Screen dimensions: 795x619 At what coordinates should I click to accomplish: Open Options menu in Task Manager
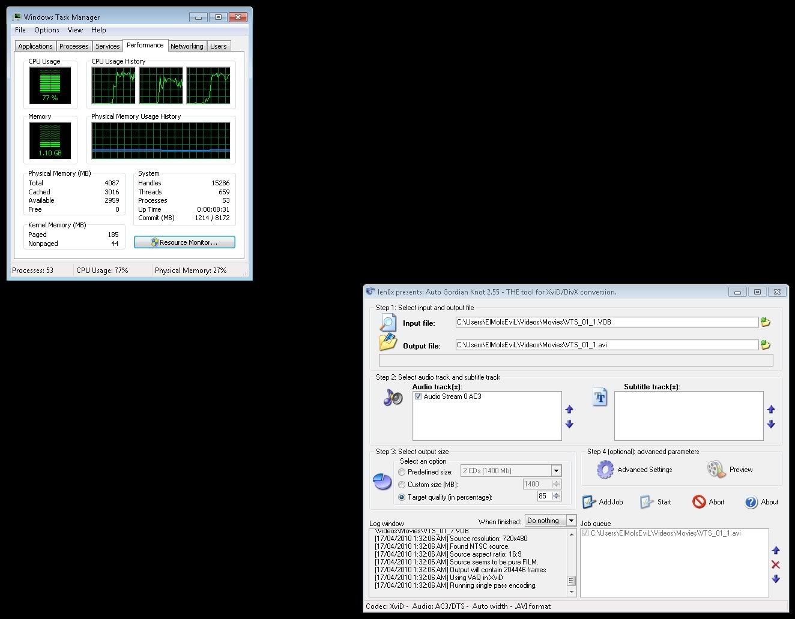pyautogui.click(x=47, y=30)
